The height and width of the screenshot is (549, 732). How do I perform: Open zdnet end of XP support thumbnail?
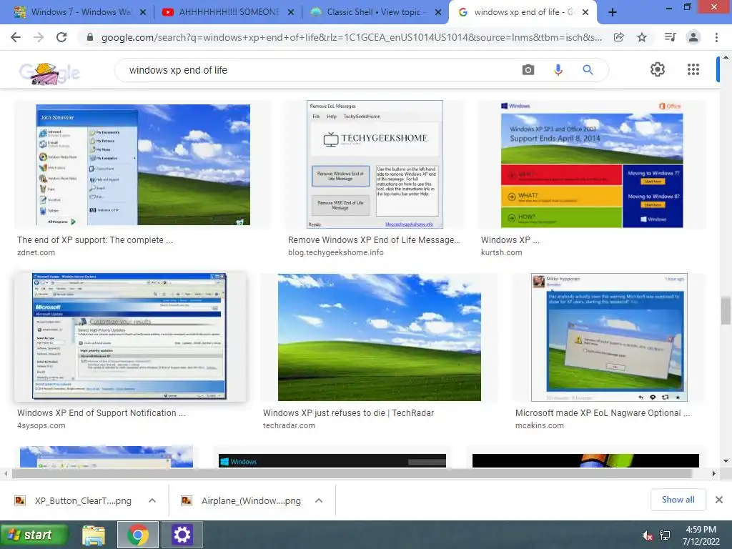tap(143, 165)
